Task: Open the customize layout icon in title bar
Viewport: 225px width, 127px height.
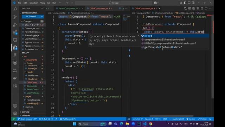Action: tap(181, 3)
